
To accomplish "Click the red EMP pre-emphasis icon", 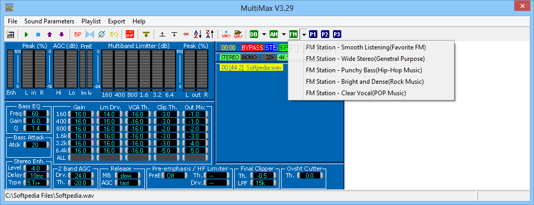I will click(x=130, y=34).
